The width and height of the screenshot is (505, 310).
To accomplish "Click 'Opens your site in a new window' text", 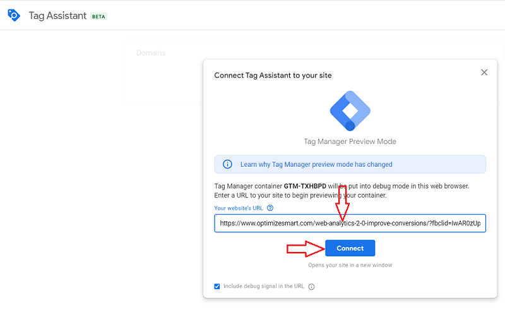I will pyautogui.click(x=350, y=265).
